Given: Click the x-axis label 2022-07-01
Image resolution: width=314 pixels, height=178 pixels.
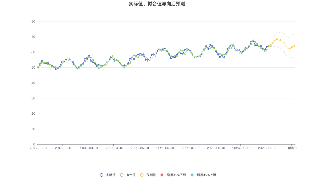Looking at the screenshot, I should 190,148.
